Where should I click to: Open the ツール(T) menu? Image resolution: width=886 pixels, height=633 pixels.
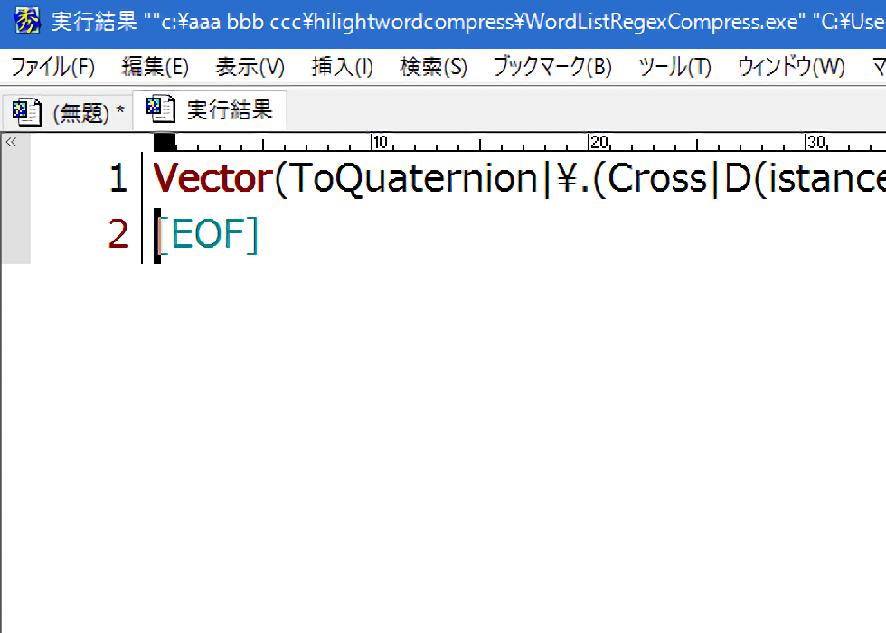(674, 67)
